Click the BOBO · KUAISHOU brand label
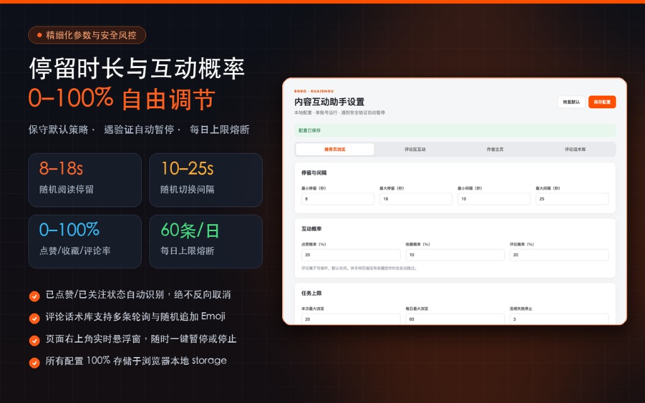Image resolution: width=645 pixels, height=403 pixels. coord(314,91)
